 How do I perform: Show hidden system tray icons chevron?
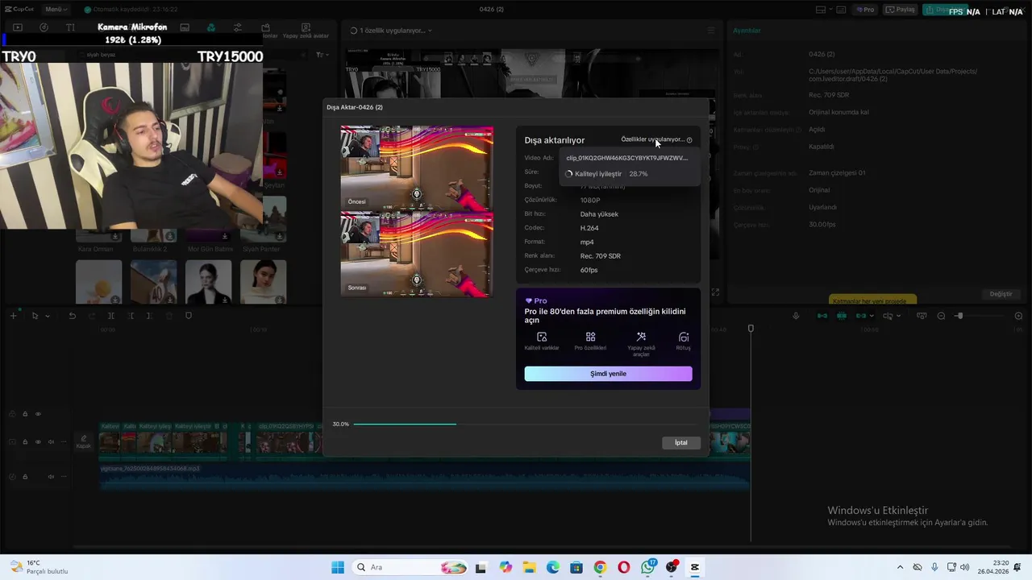900,567
